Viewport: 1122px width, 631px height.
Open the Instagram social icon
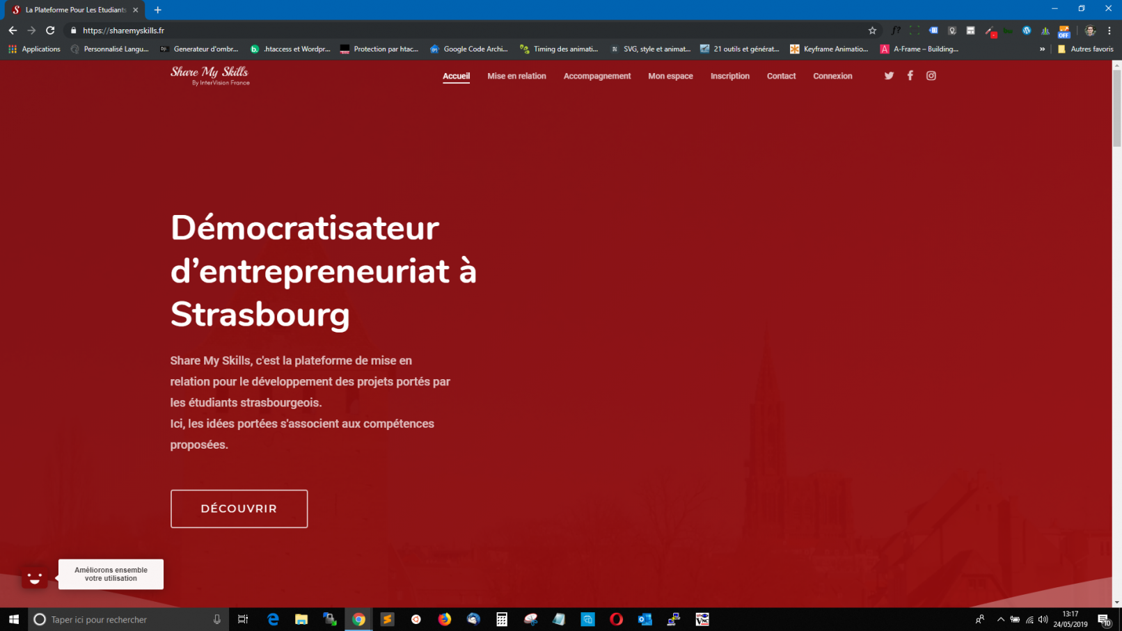931,76
